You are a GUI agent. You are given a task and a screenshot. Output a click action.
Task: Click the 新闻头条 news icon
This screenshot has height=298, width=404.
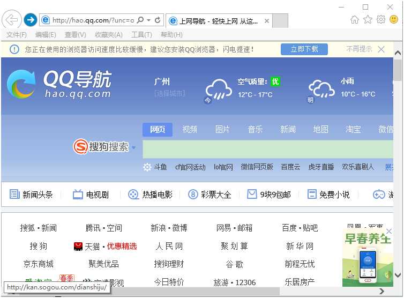click(14, 194)
